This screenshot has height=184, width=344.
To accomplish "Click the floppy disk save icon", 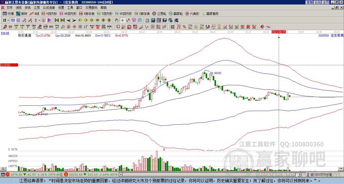I will (165, 20).
